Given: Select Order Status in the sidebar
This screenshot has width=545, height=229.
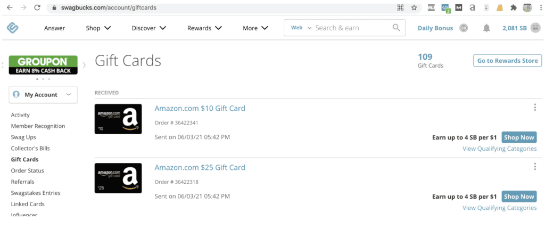Looking at the screenshot, I should [28, 170].
